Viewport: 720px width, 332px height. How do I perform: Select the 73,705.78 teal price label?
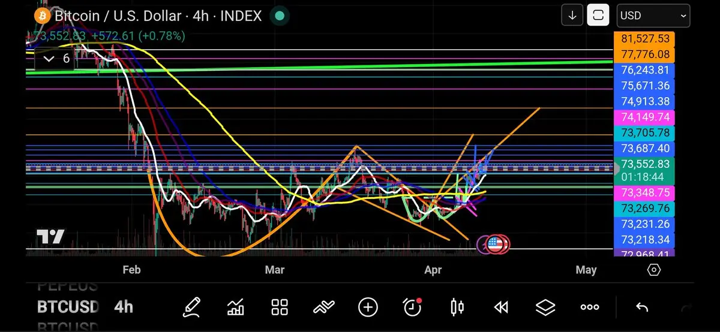pos(644,132)
